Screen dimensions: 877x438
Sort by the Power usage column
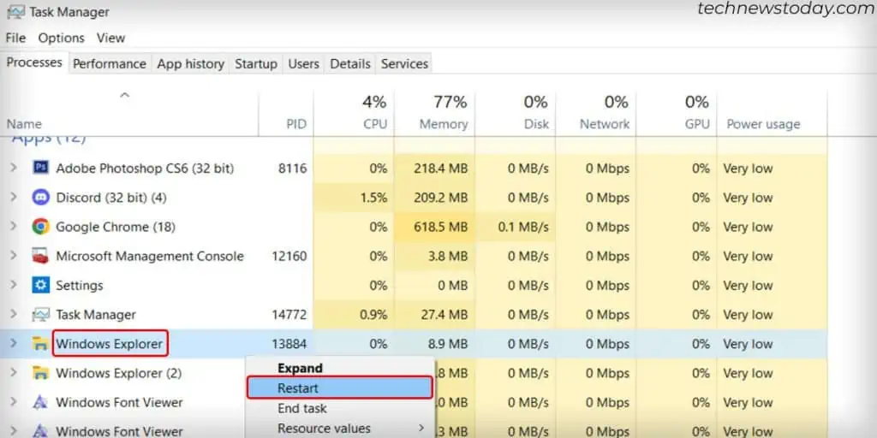coord(772,114)
